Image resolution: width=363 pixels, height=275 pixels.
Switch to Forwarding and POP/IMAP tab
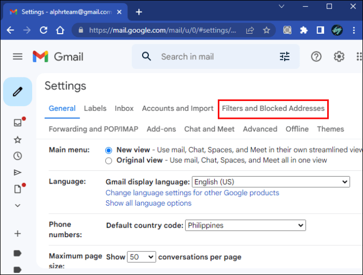[94, 129]
